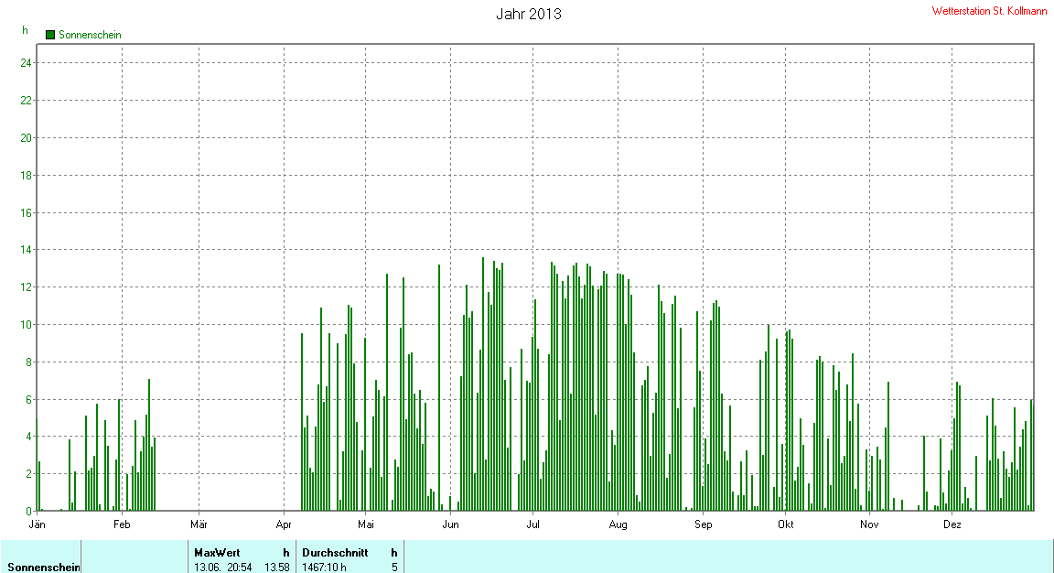Click the Dez month axis label

[x=952, y=524]
